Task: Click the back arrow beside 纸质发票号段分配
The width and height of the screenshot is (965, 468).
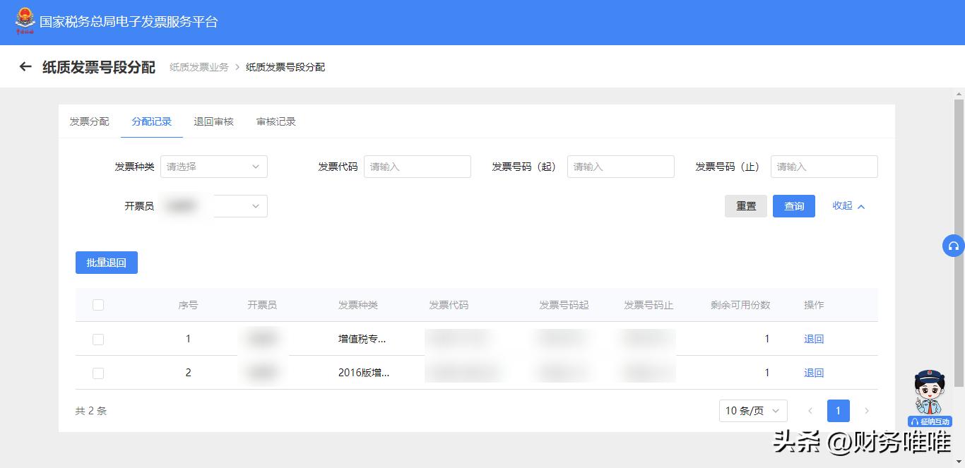Action: tap(25, 66)
